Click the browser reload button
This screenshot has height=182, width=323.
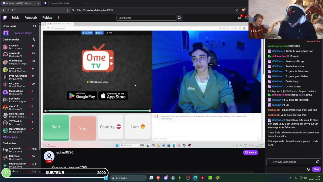[14, 10]
